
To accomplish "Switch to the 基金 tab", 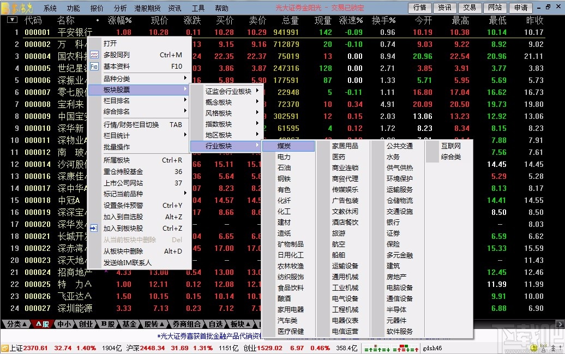I will click(x=129, y=323).
